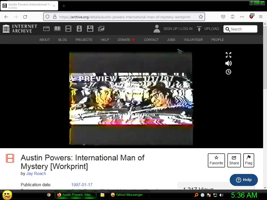The height and width of the screenshot is (200, 267).
Task: Open the VOLUNTEER menu link
Action: tap(193, 40)
